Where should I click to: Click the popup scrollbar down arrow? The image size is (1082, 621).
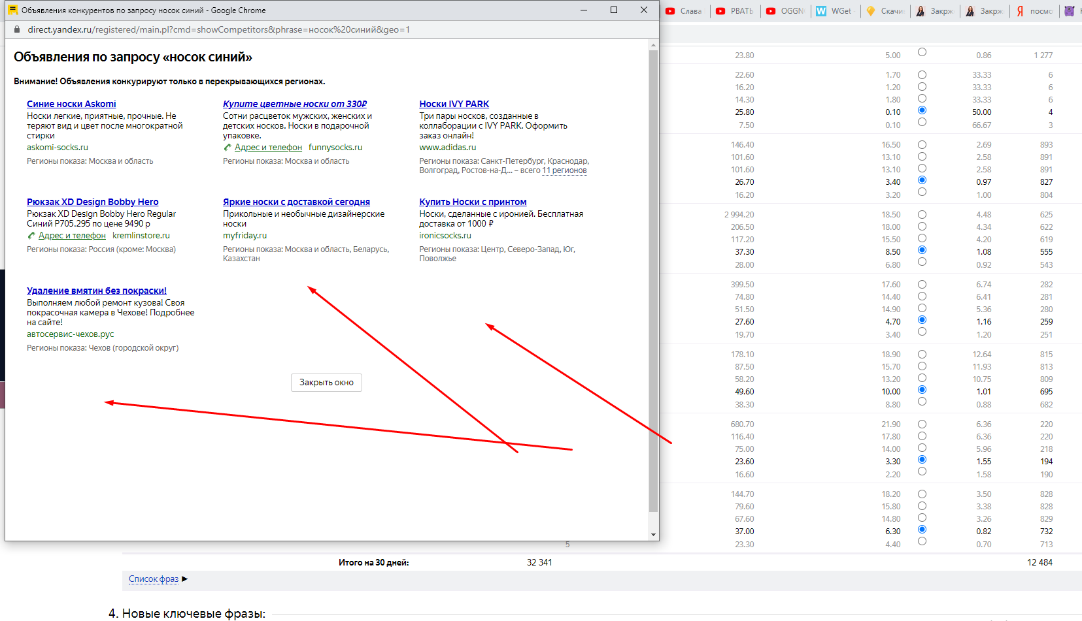click(x=653, y=535)
